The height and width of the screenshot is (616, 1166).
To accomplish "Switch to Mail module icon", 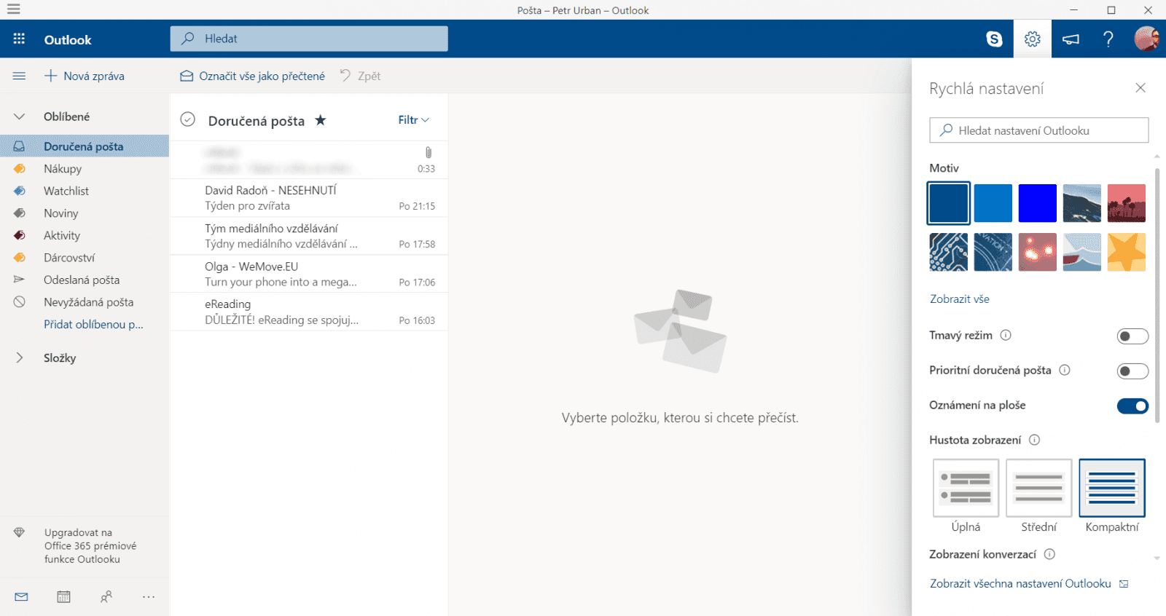I will pos(21,597).
